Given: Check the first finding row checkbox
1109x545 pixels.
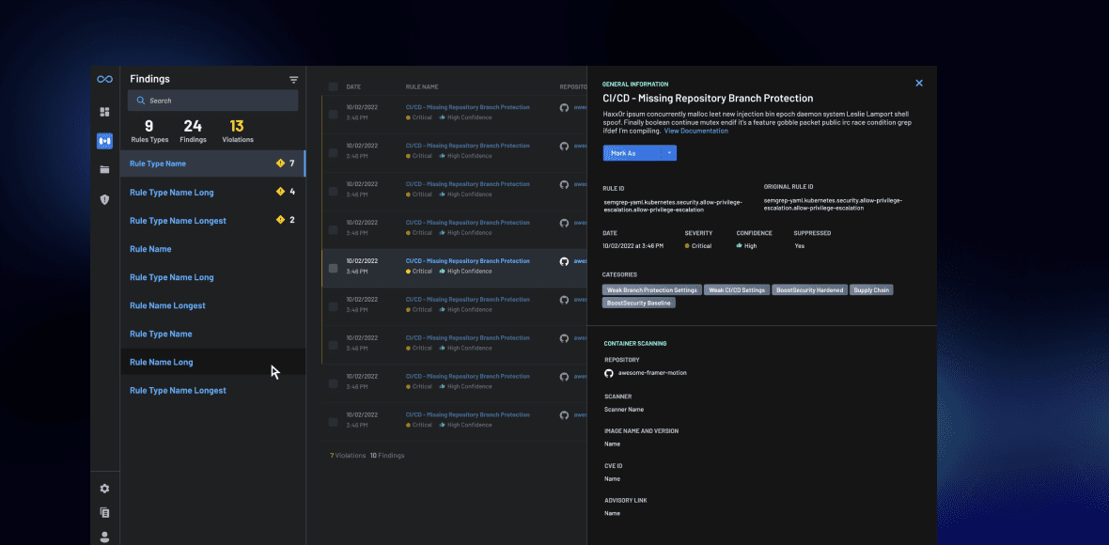Looking at the screenshot, I should point(333,114).
